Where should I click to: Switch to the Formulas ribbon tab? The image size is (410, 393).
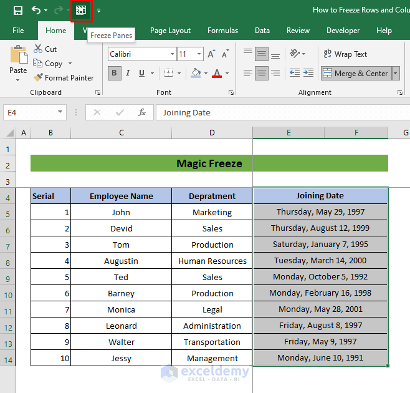(222, 31)
